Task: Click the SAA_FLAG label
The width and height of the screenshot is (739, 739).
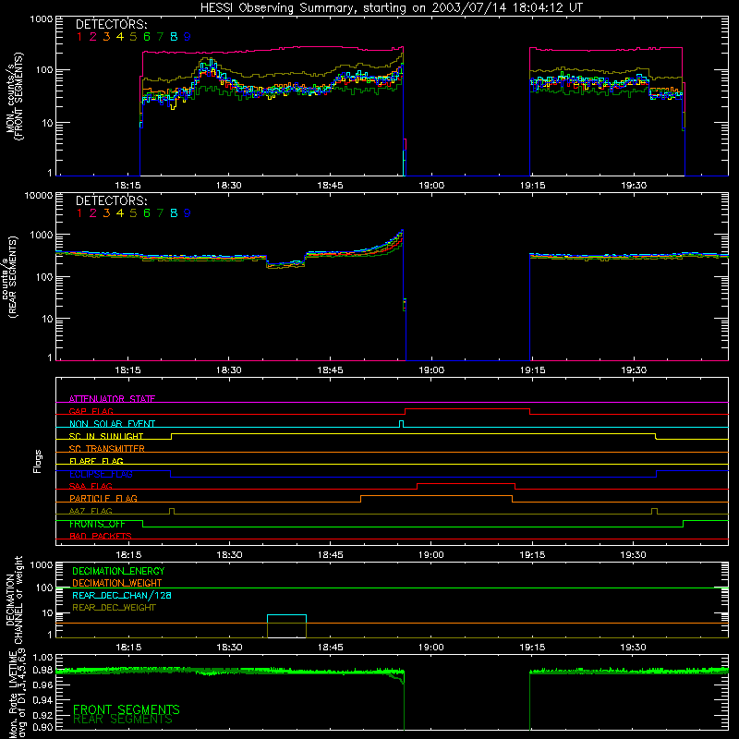Action: pos(91,486)
